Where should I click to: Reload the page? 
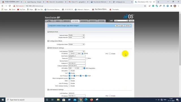[10, 6]
